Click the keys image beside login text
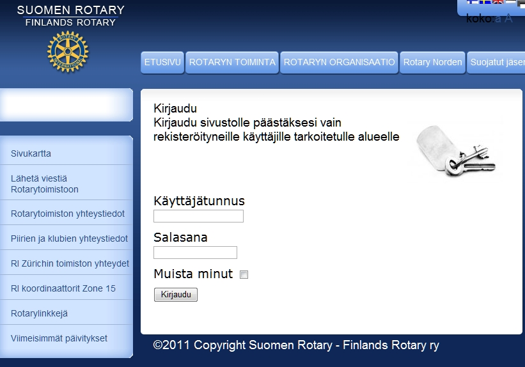Image resolution: width=525 pixels, height=367 pixels. 457,151
